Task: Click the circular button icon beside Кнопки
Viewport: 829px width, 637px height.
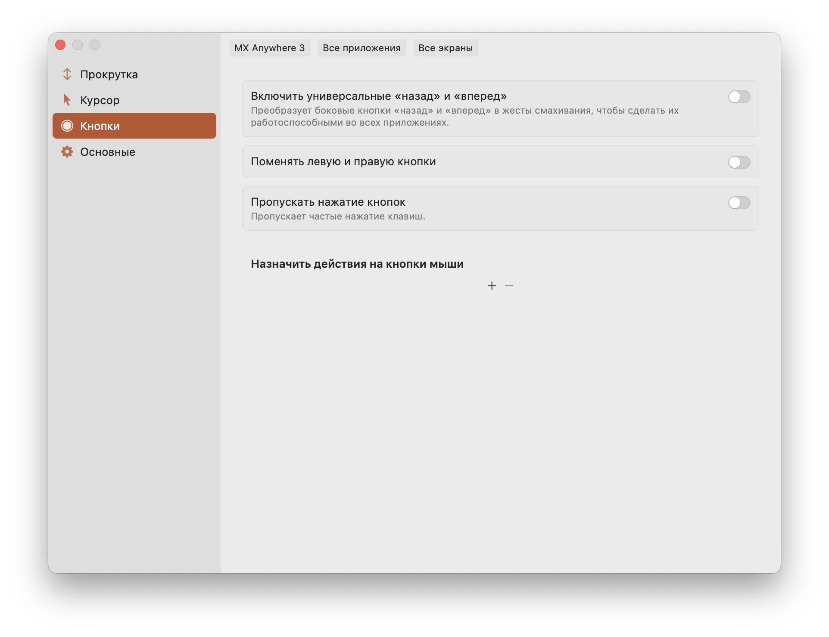Action: [67, 126]
